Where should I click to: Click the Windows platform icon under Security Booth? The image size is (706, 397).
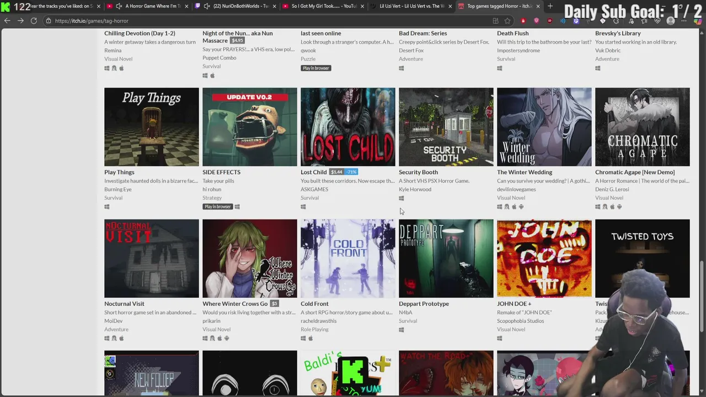point(402,198)
